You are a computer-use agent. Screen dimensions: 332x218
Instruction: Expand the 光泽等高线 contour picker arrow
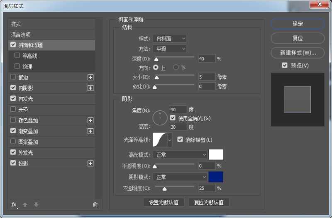(x=169, y=140)
